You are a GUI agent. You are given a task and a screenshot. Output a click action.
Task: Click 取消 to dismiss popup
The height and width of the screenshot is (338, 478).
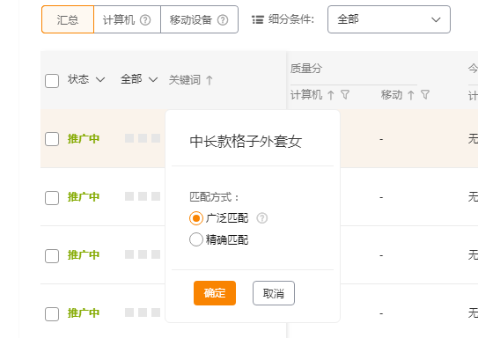(x=274, y=293)
